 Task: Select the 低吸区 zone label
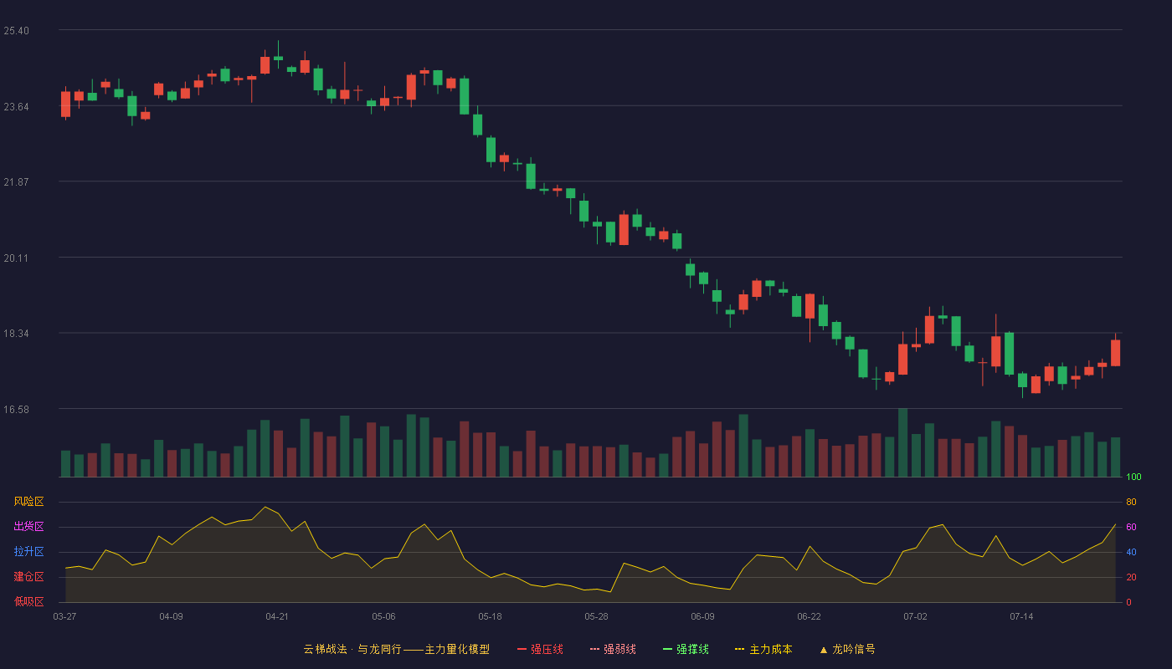tap(28, 602)
